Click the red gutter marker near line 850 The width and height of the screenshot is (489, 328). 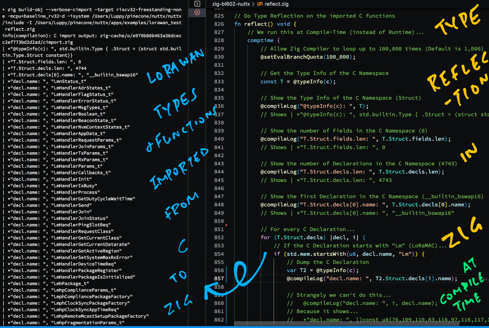[226, 225]
